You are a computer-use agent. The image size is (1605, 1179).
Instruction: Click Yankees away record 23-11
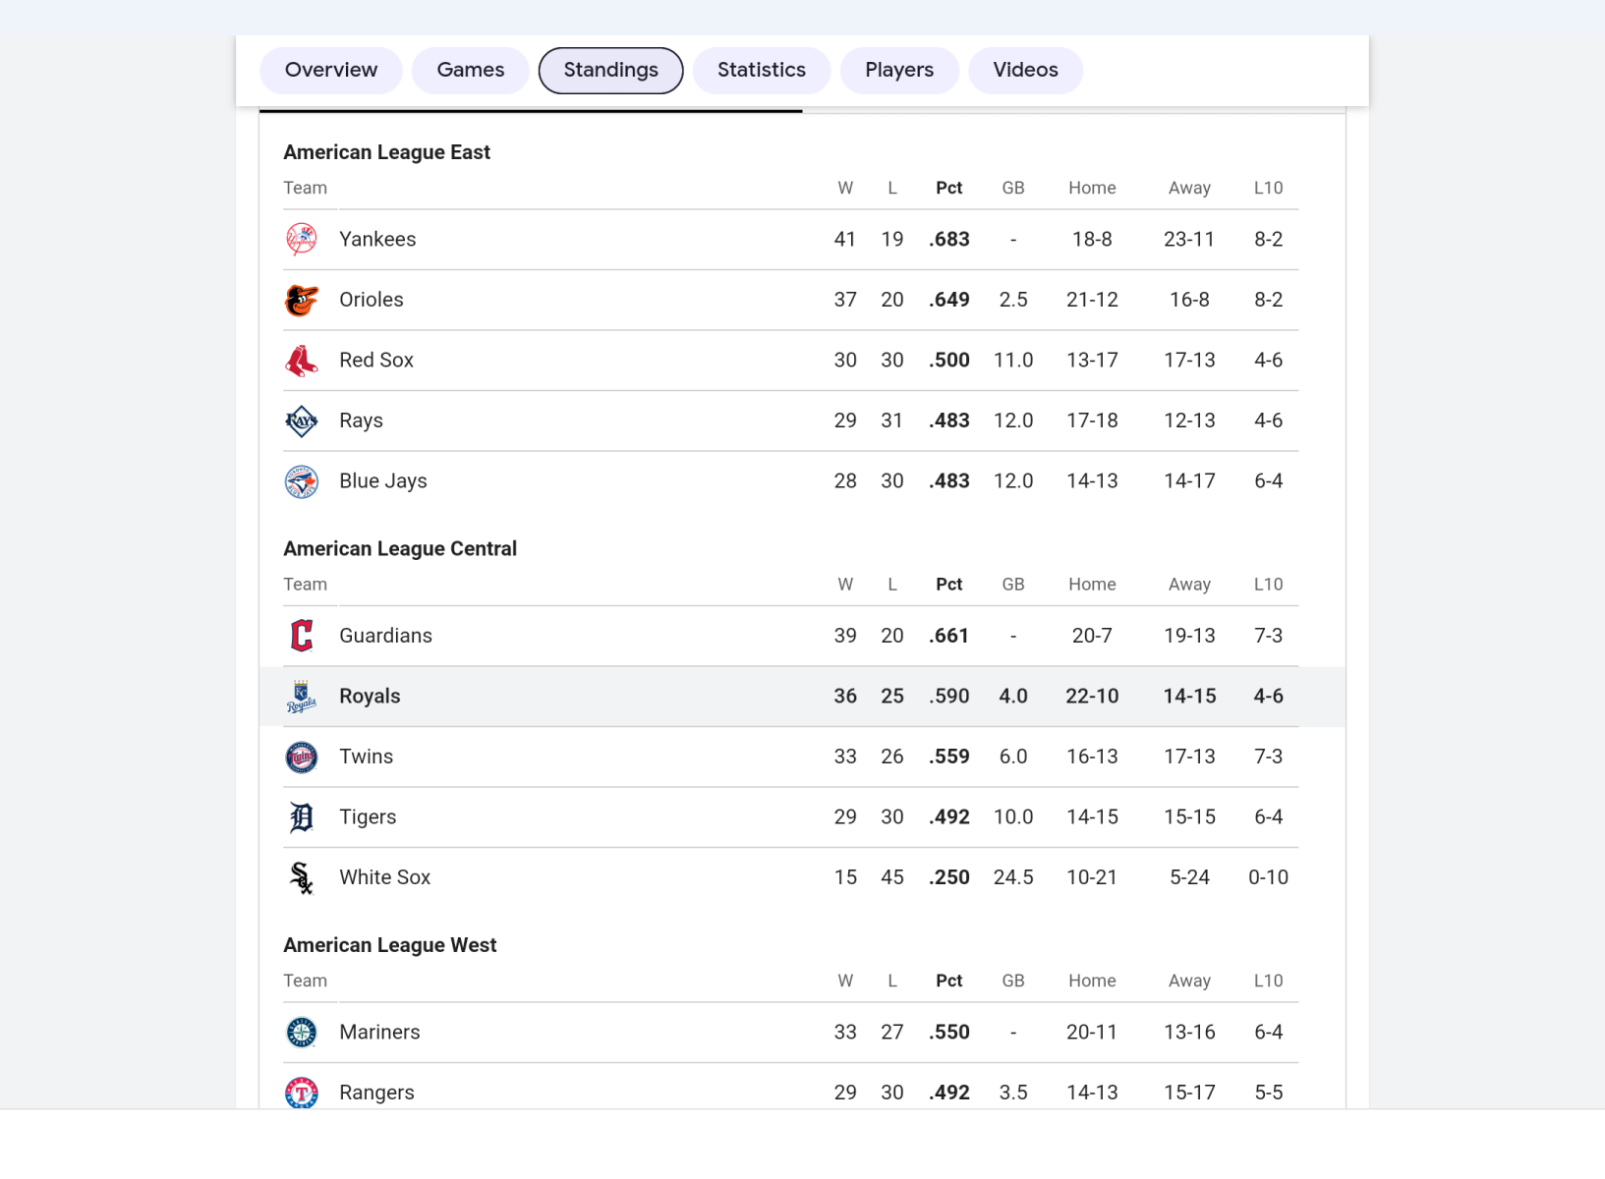click(x=1189, y=240)
